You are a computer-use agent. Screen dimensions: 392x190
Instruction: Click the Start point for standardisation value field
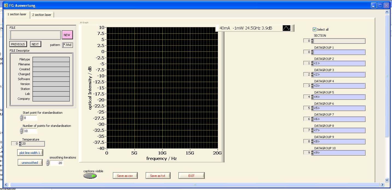click(x=30, y=118)
